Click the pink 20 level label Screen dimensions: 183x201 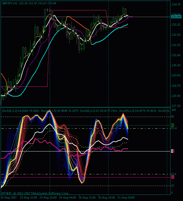[x=173, y=177]
